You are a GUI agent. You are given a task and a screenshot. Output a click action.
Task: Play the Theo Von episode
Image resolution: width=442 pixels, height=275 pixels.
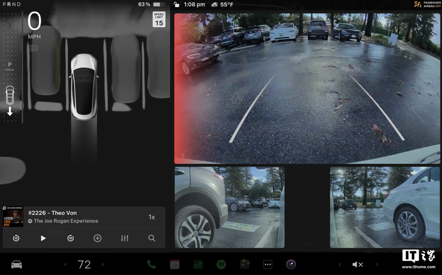coord(43,238)
